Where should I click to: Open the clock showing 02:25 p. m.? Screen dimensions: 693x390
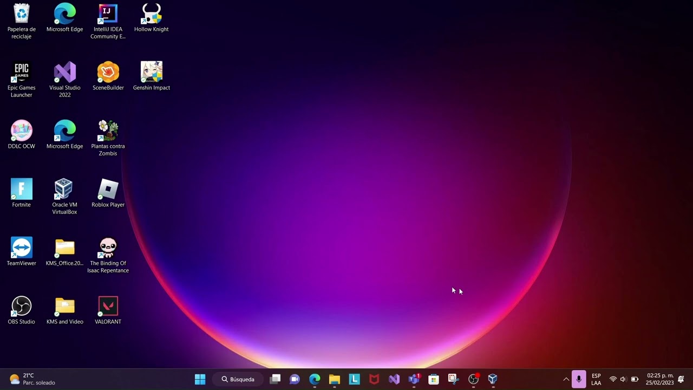(x=660, y=379)
